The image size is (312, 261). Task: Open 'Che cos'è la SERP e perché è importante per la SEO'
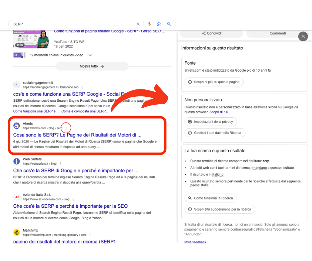coord(70,206)
